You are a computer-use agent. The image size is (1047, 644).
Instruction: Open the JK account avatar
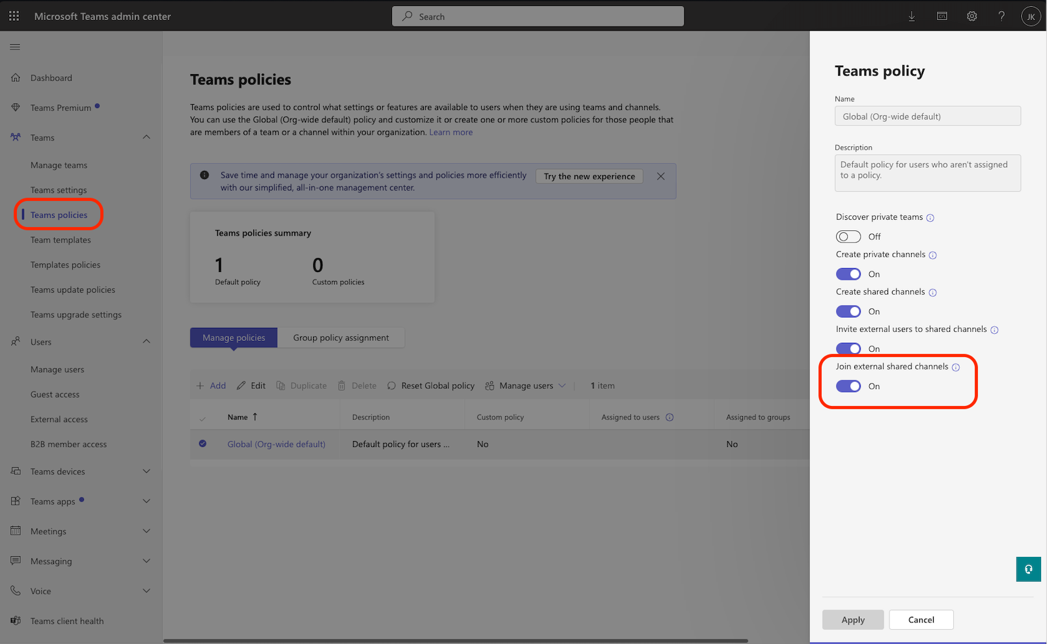1031,17
